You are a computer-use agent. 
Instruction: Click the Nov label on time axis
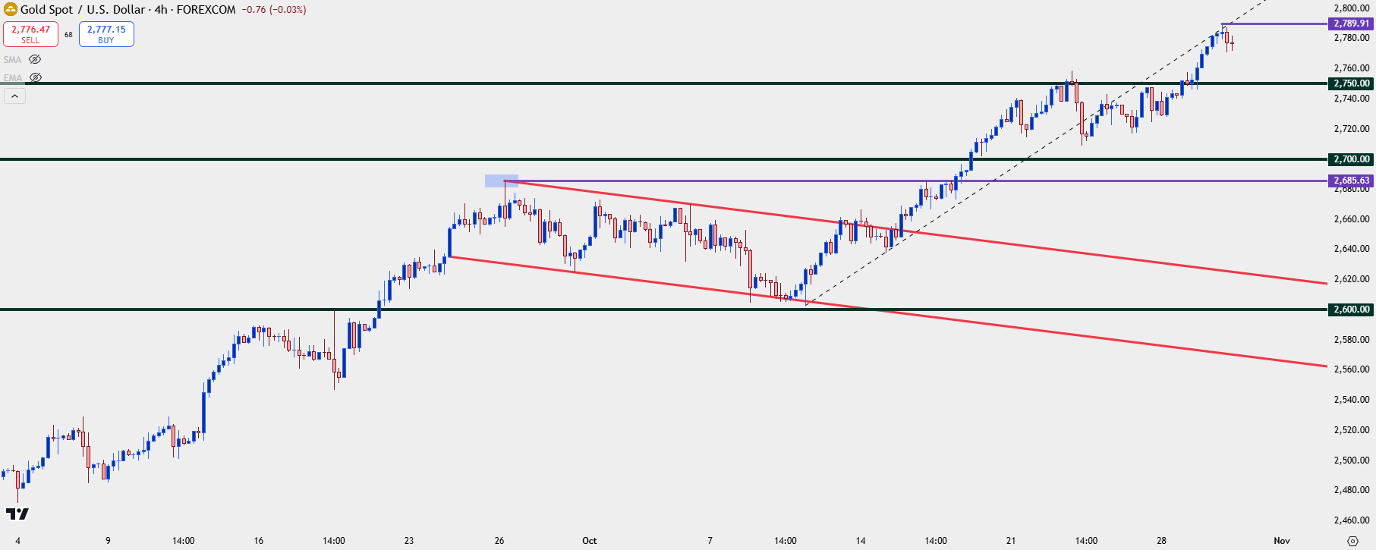tap(1282, 541)
